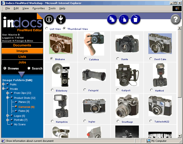
Task: Open the Planes [3] folder
Action: pos(24,102)
